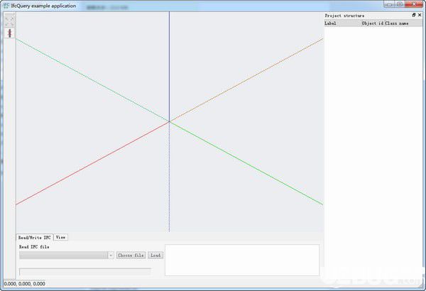This screenshot has width=426, height=291.
Task: Click the Load button
Action: pyautogui.click(x=155, y=255)
